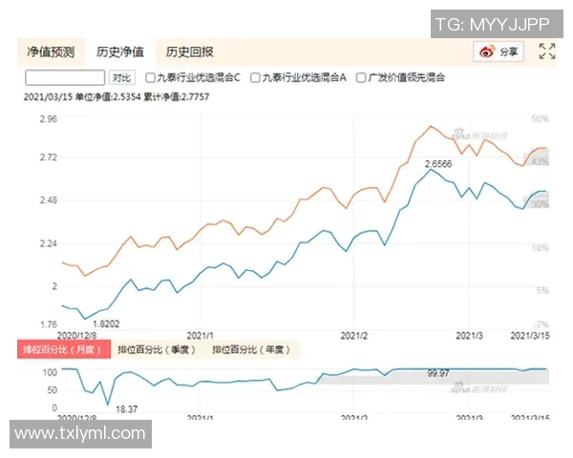
Task: Click the 2020/12/8 date axis label in main chart
Action: pyautogui.click(x=77, y=335)
